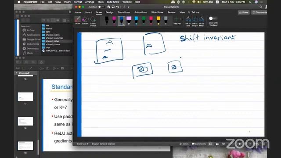The width and height of the screenshot is (281, 158).
Task: Select the Draw tool in ribbon
Action: [77, 20]
